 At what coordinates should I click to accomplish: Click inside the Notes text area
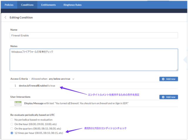pos(94,60)
